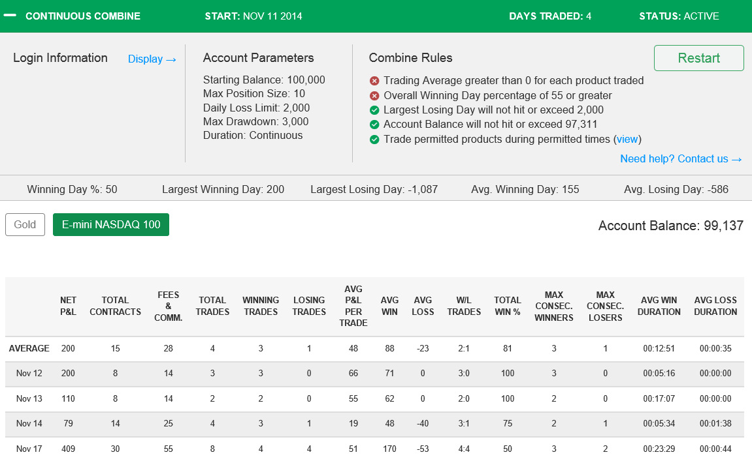
Task: Click the red X icon beside Overall Winning Day rule
Action: click(374, 95)
